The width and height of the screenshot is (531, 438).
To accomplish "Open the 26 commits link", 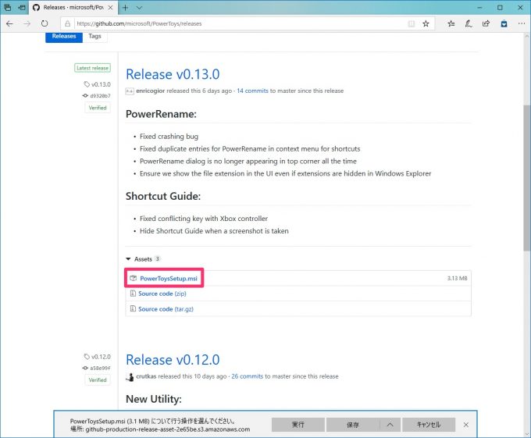I will click(x=248, y=376).
